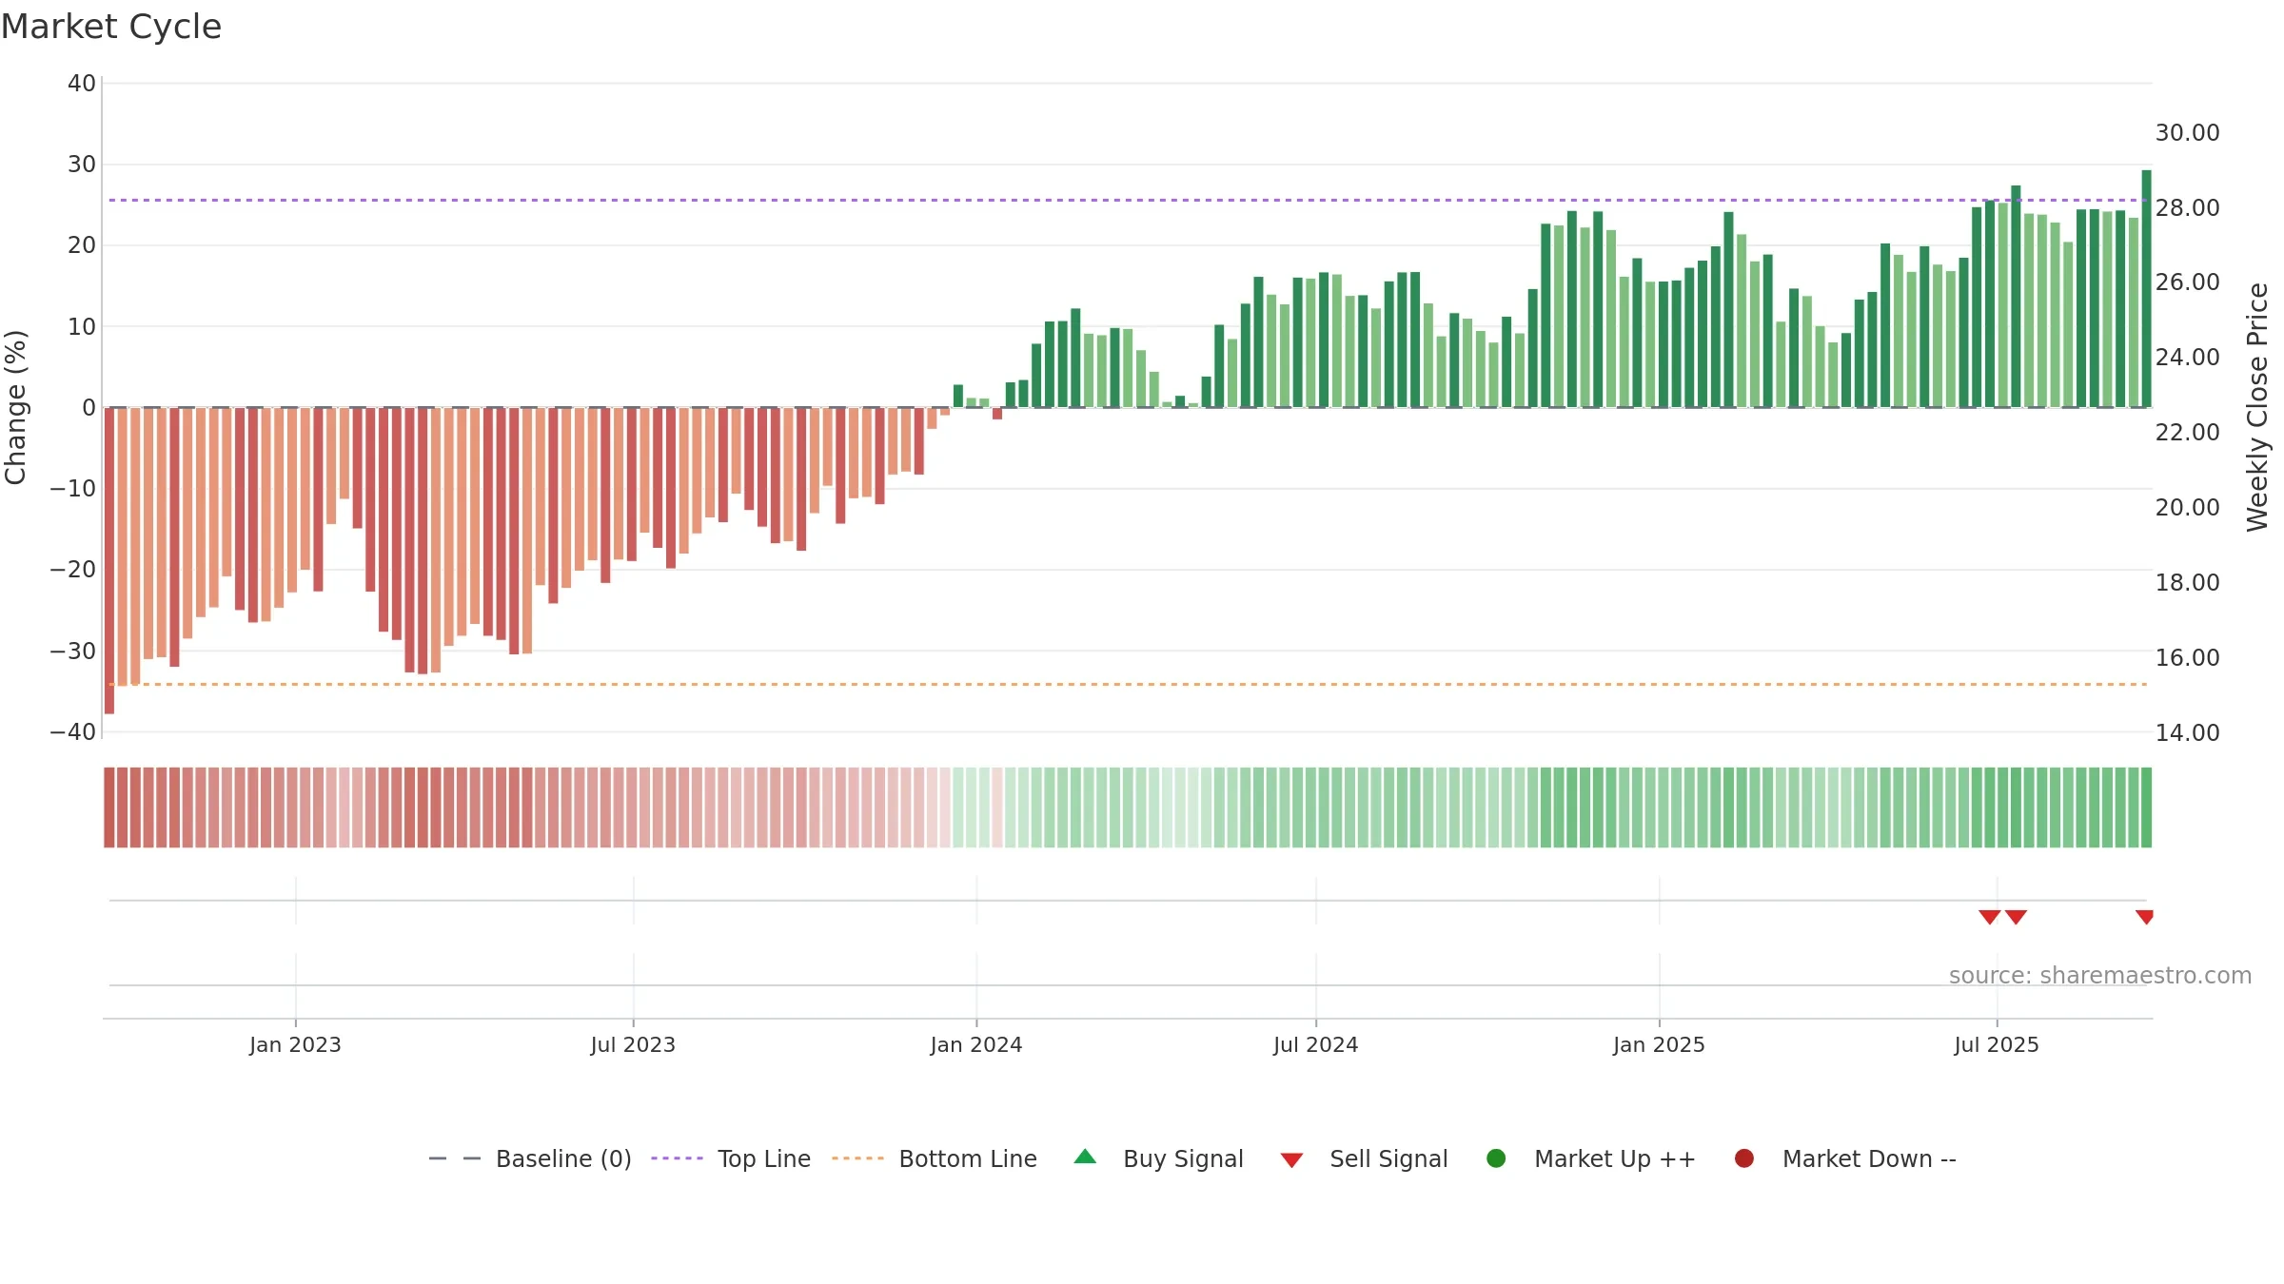Click the Jan 2025 axis label

(1659, 1044)
